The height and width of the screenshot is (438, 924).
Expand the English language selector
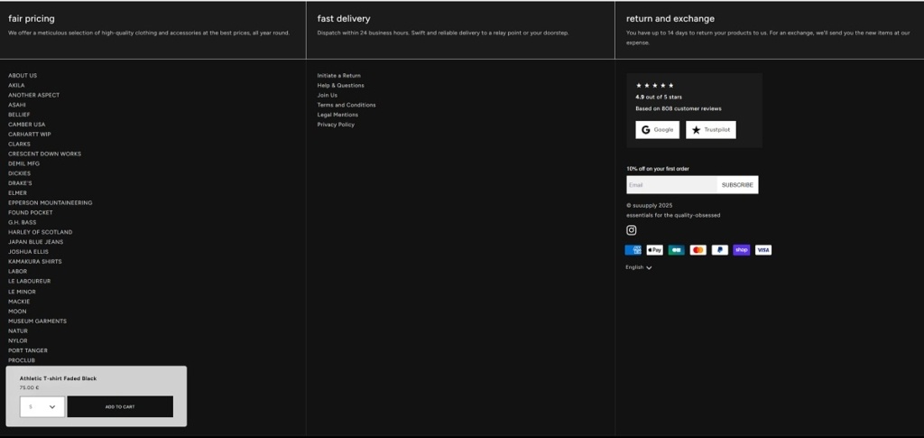click(x=639, y=267)
